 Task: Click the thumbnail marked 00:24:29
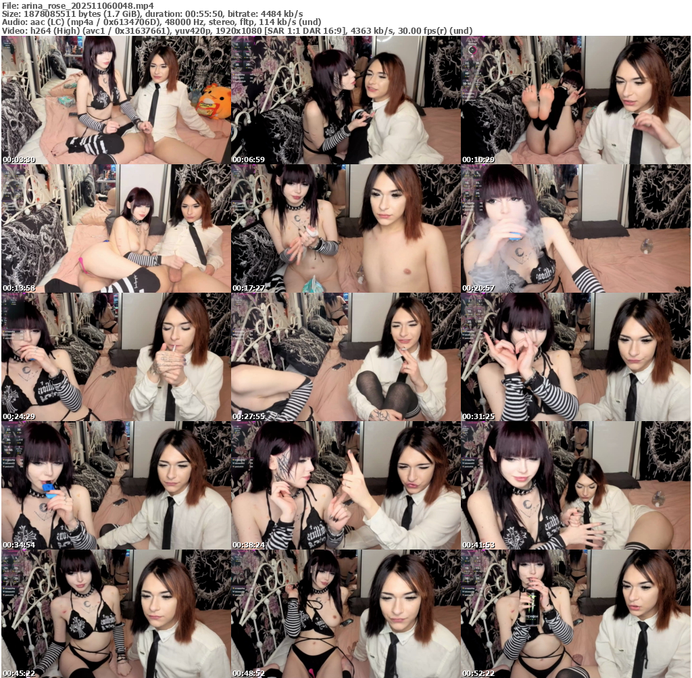116,357
